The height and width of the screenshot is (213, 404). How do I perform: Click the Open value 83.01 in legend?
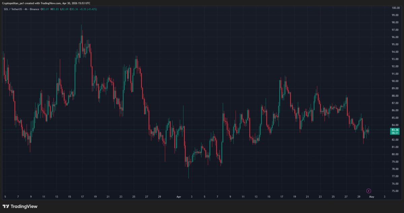pos(45,9)
